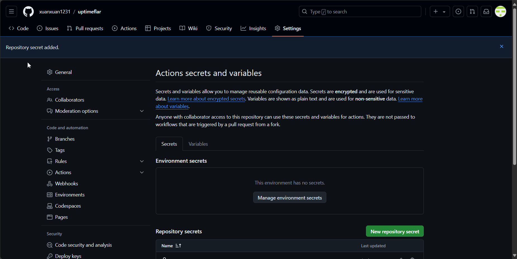Viewport: 517px width, 259px height.
Task: Click the Collaborators people icon
Action: pos(50,100)
